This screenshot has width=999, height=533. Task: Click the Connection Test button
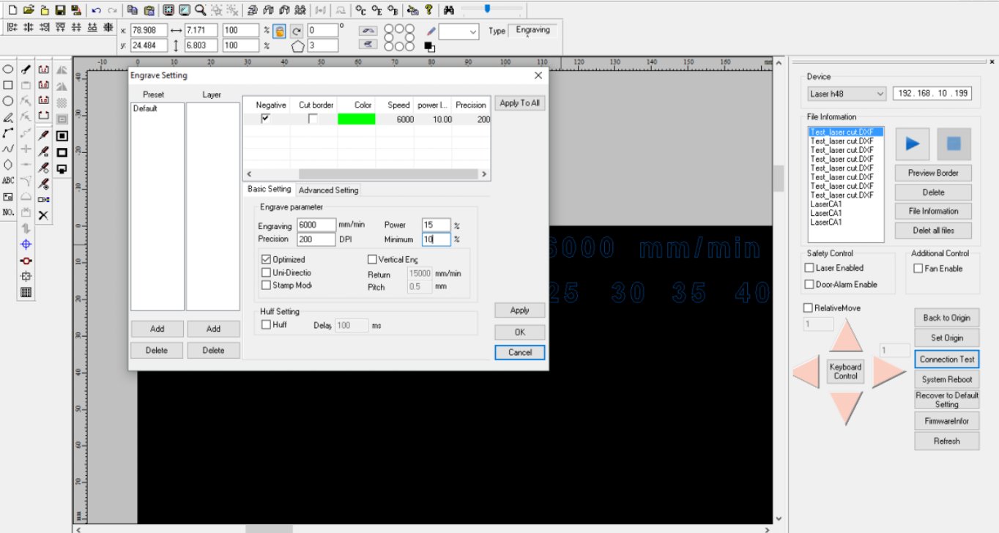[946, 359]
